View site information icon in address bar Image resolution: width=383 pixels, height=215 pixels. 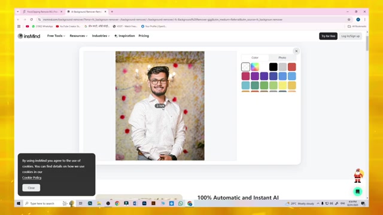point(39,20)
